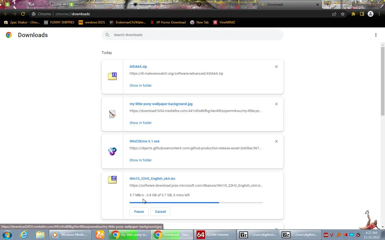Remove WinCDEmu-4.1.exe from the list

276,141
